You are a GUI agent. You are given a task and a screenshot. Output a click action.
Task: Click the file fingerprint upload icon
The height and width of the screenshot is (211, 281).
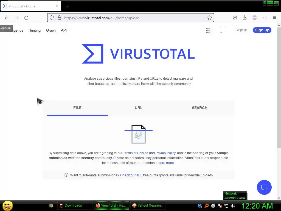[x=139, y=134]
